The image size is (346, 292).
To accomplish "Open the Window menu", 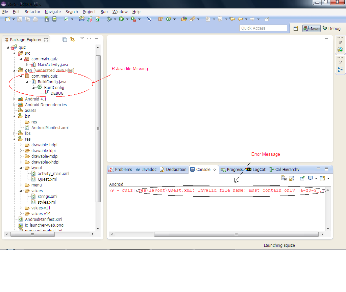I will coord(120,12).
